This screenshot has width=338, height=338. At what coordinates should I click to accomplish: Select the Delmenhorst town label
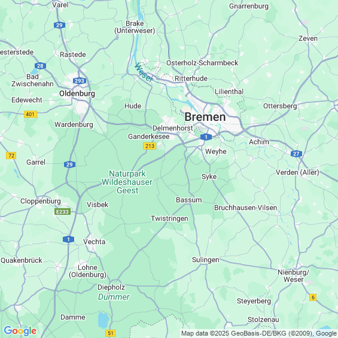coord(173,128)
